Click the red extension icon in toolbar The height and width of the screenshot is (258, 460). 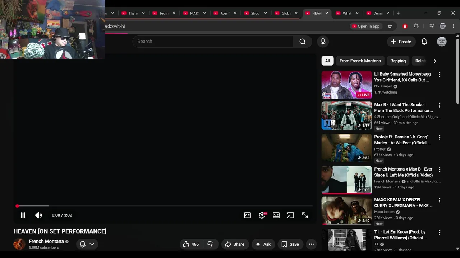(x=405, y=26)
